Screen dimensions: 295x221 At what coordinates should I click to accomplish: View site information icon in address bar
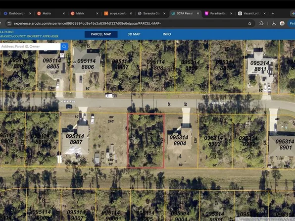coord(9,23)
